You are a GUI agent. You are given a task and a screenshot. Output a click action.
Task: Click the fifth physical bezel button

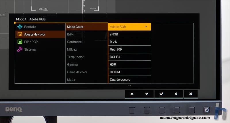[x=192, y=110]
